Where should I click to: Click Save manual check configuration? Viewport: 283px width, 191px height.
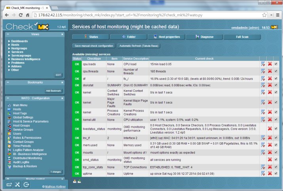(94, 46)
